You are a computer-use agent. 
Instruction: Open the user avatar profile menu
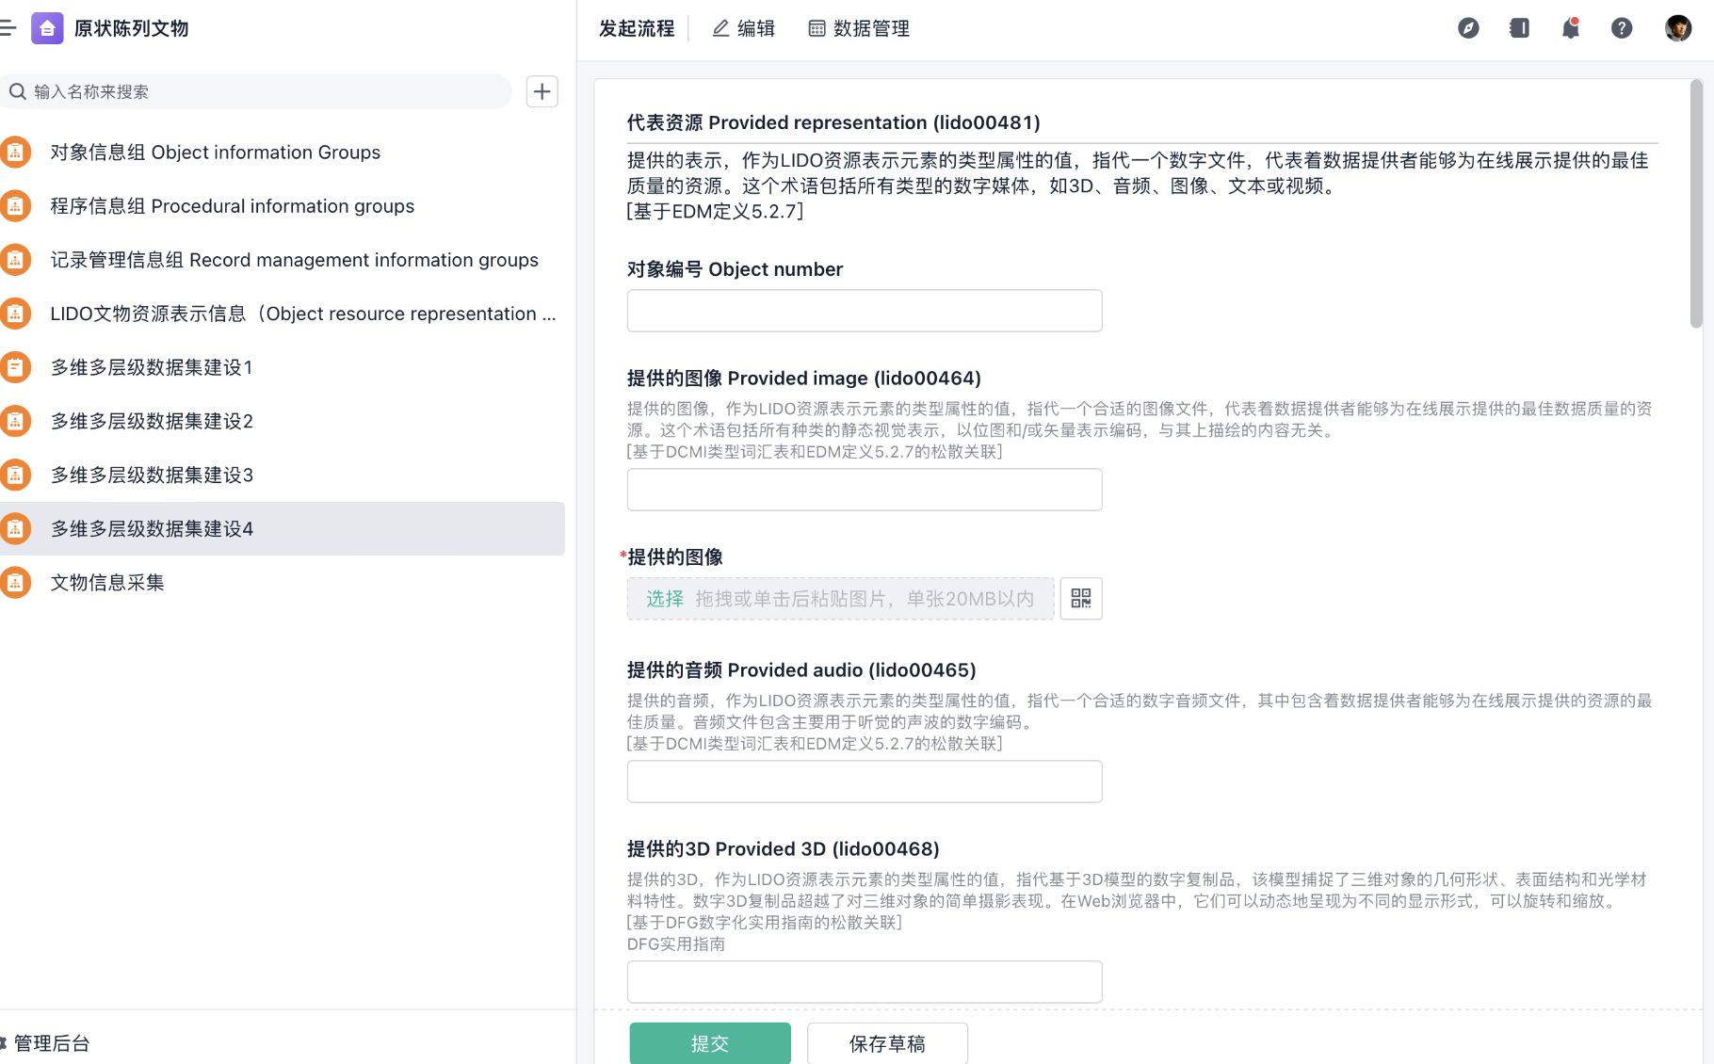pos(1677,28)
